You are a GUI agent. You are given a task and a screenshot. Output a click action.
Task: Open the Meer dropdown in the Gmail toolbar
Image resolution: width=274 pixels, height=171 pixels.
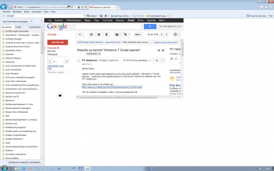pos(138,34)
